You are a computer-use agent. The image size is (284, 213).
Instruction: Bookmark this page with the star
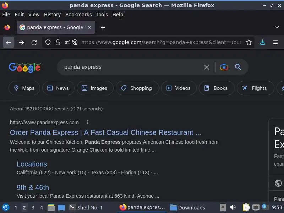249,42
